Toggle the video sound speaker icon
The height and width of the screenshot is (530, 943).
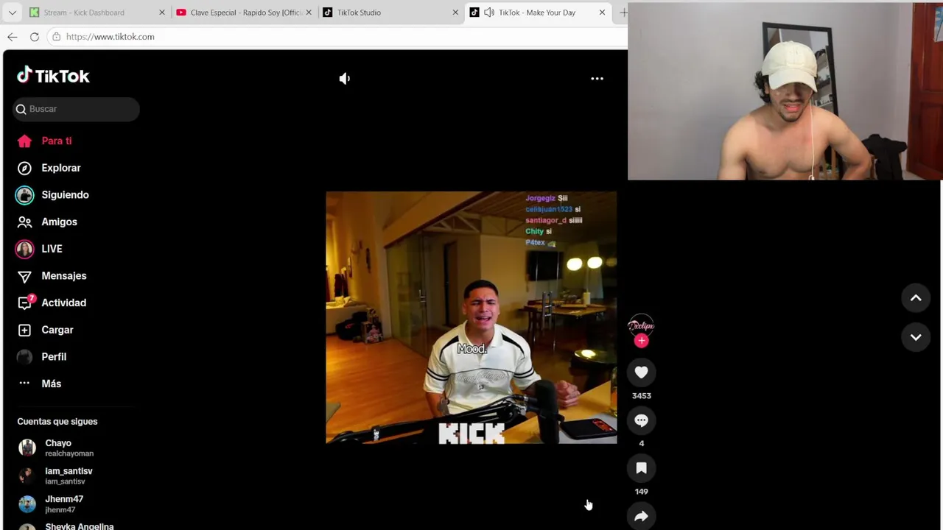[x=345, y=79]
